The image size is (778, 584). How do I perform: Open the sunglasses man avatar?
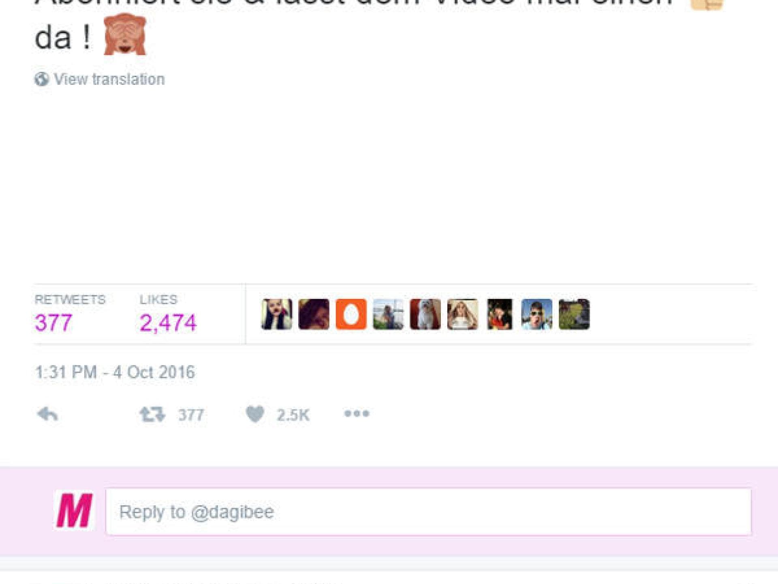pos(537,314)
